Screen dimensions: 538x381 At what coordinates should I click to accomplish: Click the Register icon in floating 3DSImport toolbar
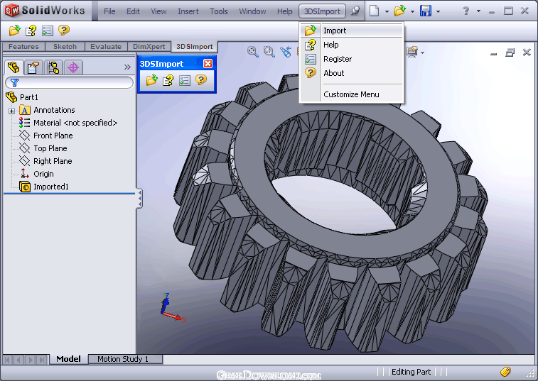(x=185, y=80)
